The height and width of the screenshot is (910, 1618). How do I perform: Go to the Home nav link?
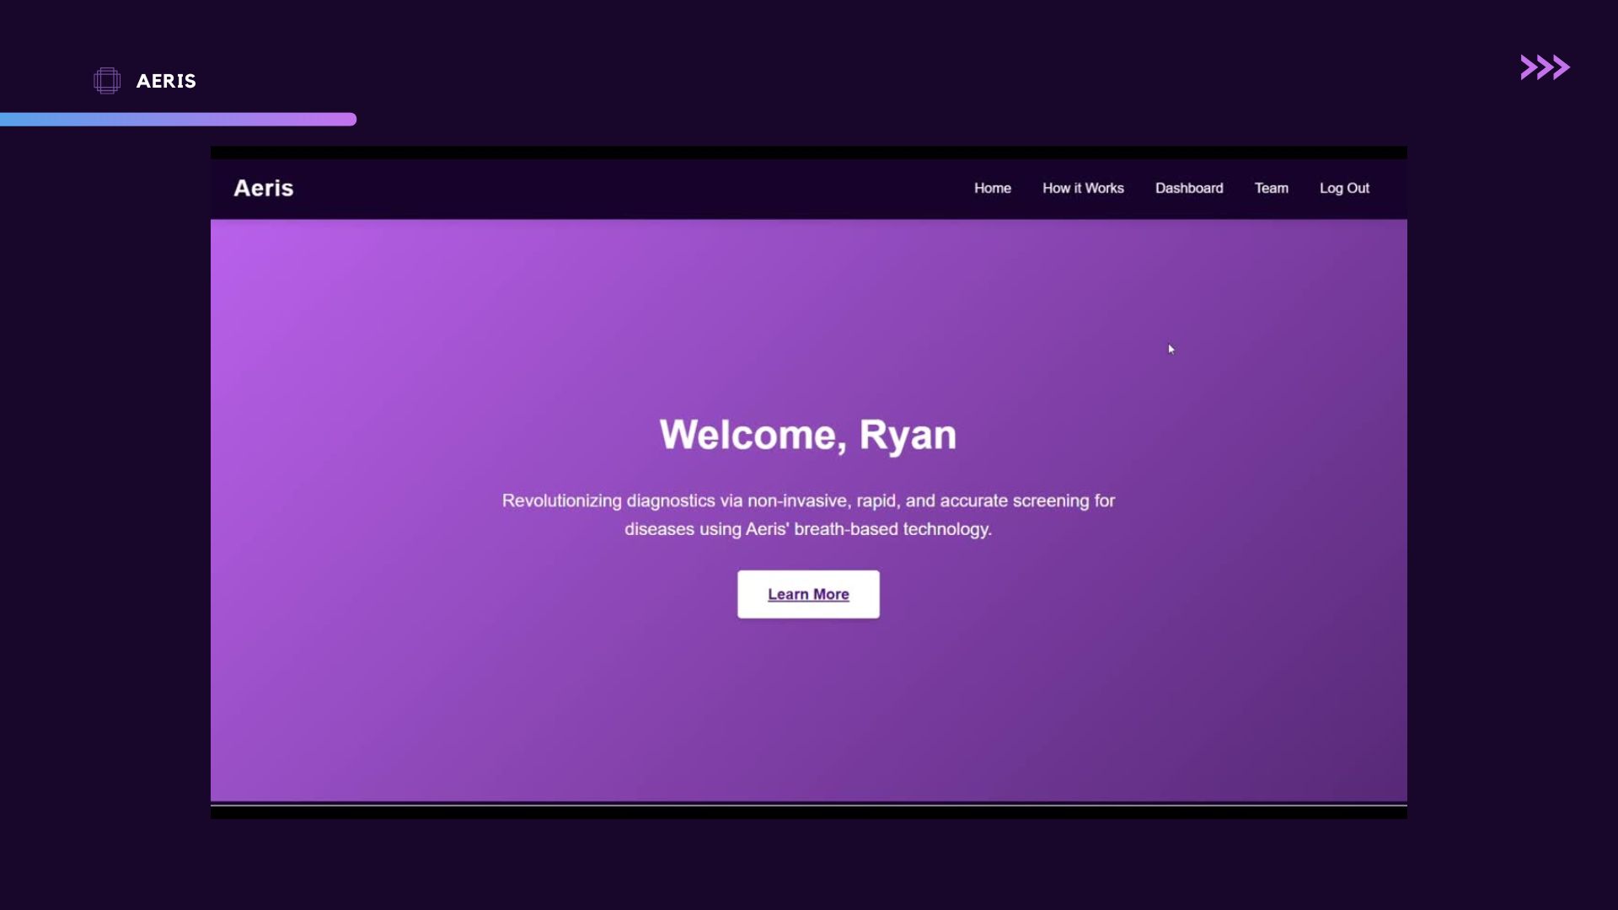point(992,188)
